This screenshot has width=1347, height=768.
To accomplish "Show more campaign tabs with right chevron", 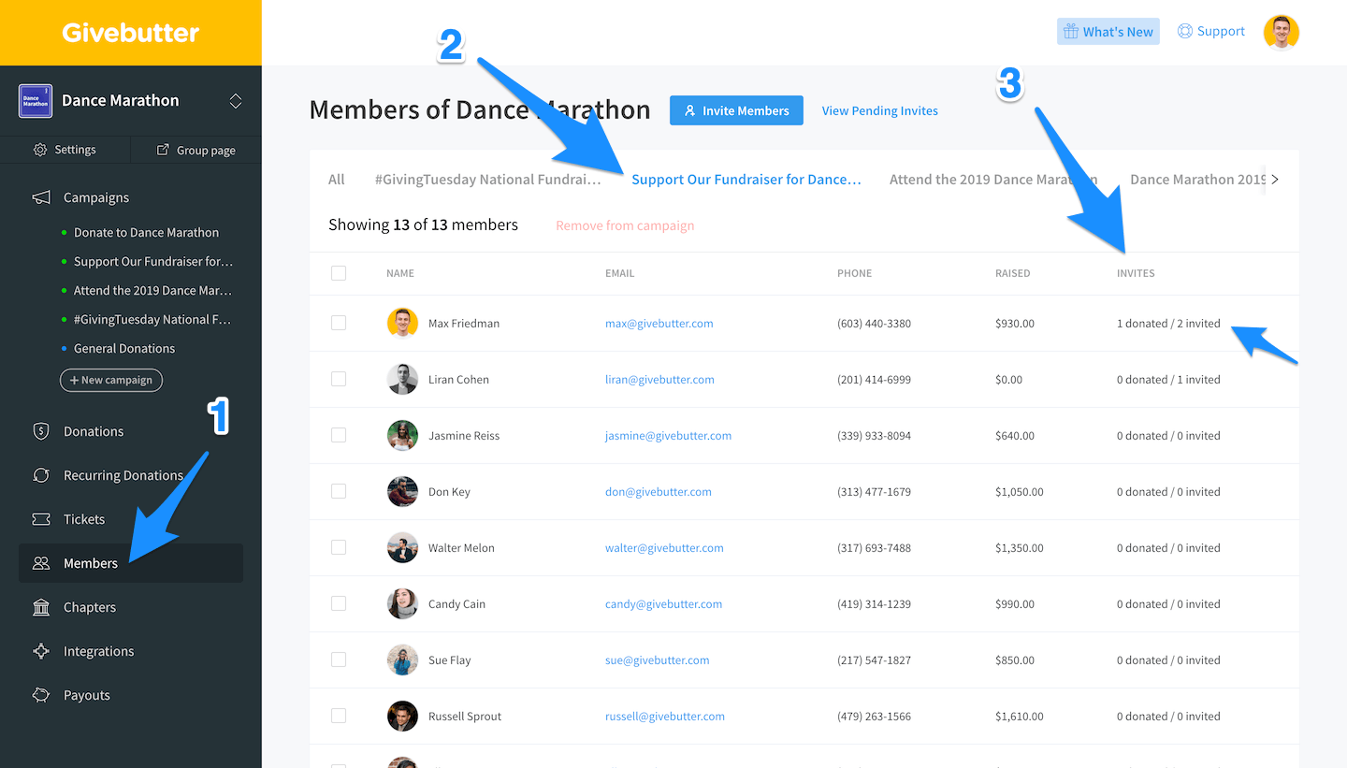I will tap(1275, 179).
